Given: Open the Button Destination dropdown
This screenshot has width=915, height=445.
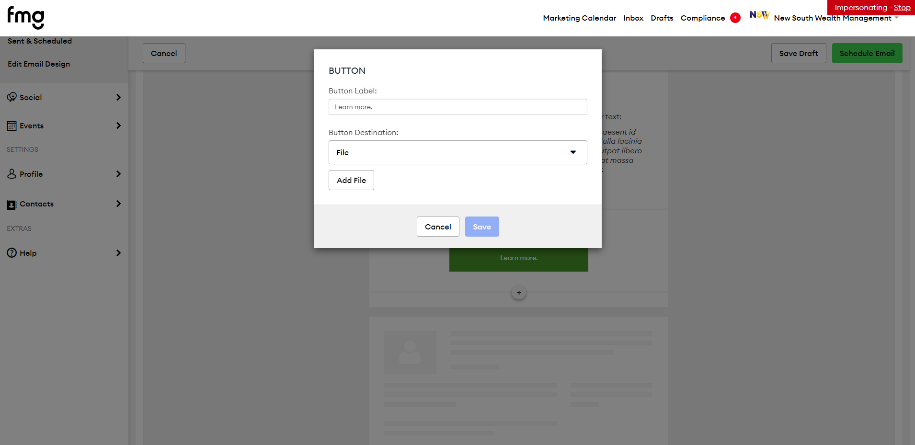Looking at the screenshot, I should click(457, 152).
